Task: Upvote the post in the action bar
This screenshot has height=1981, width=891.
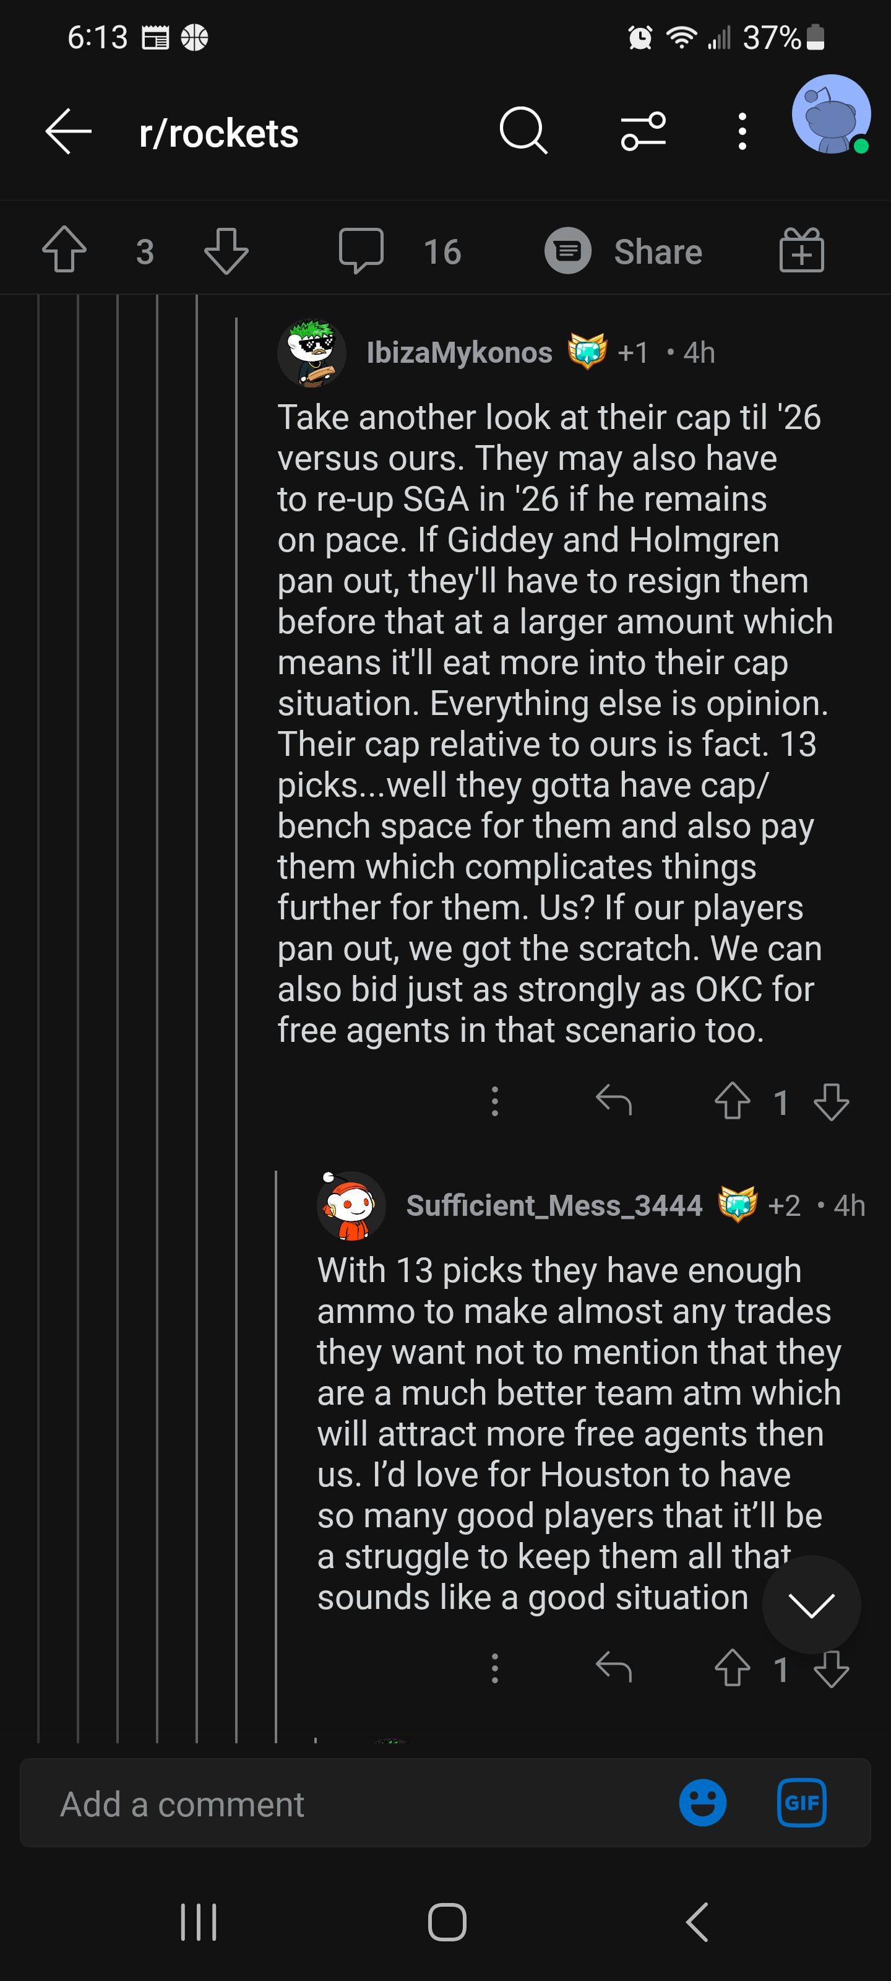Action: [x=64, y=251]
